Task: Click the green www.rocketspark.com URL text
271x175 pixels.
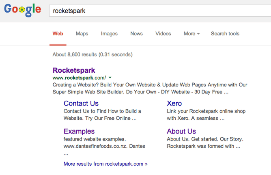Action: (x=79, y=78)
